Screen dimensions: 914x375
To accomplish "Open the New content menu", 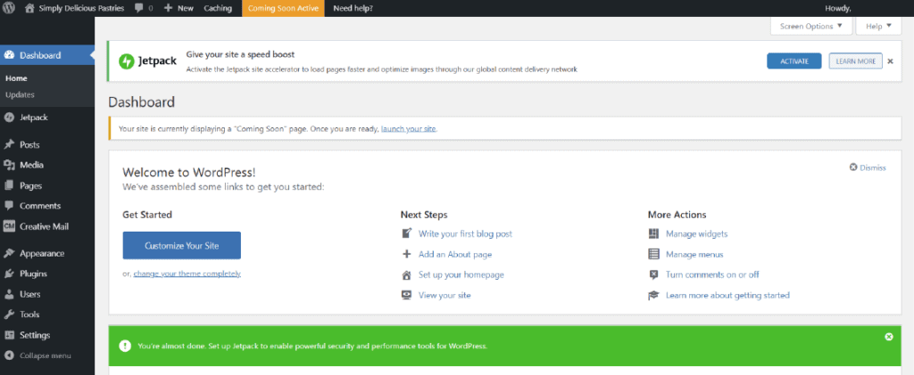I will [179, 8].
